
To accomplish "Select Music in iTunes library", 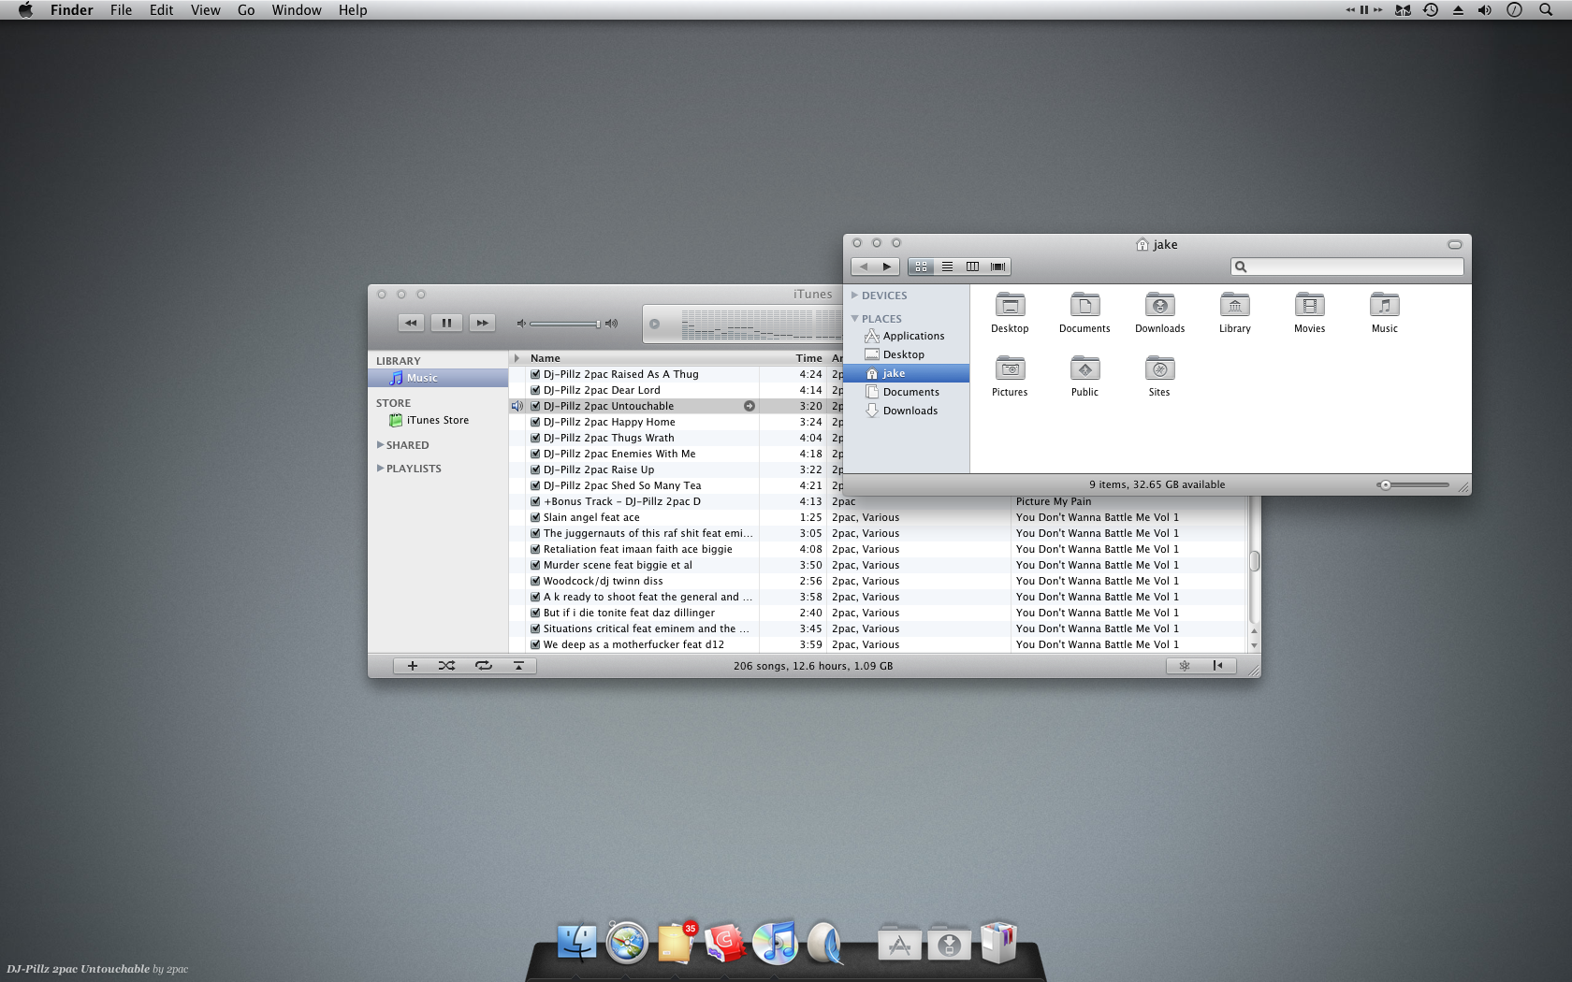I will (x=438, y=378).
